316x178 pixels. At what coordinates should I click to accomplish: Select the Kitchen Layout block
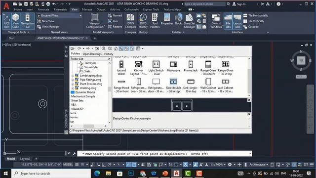coord(139,68)
